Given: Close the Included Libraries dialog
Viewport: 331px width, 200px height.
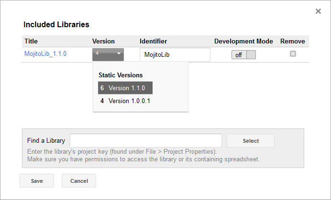Looking at the screenshot, I should [x=318, y=11].
